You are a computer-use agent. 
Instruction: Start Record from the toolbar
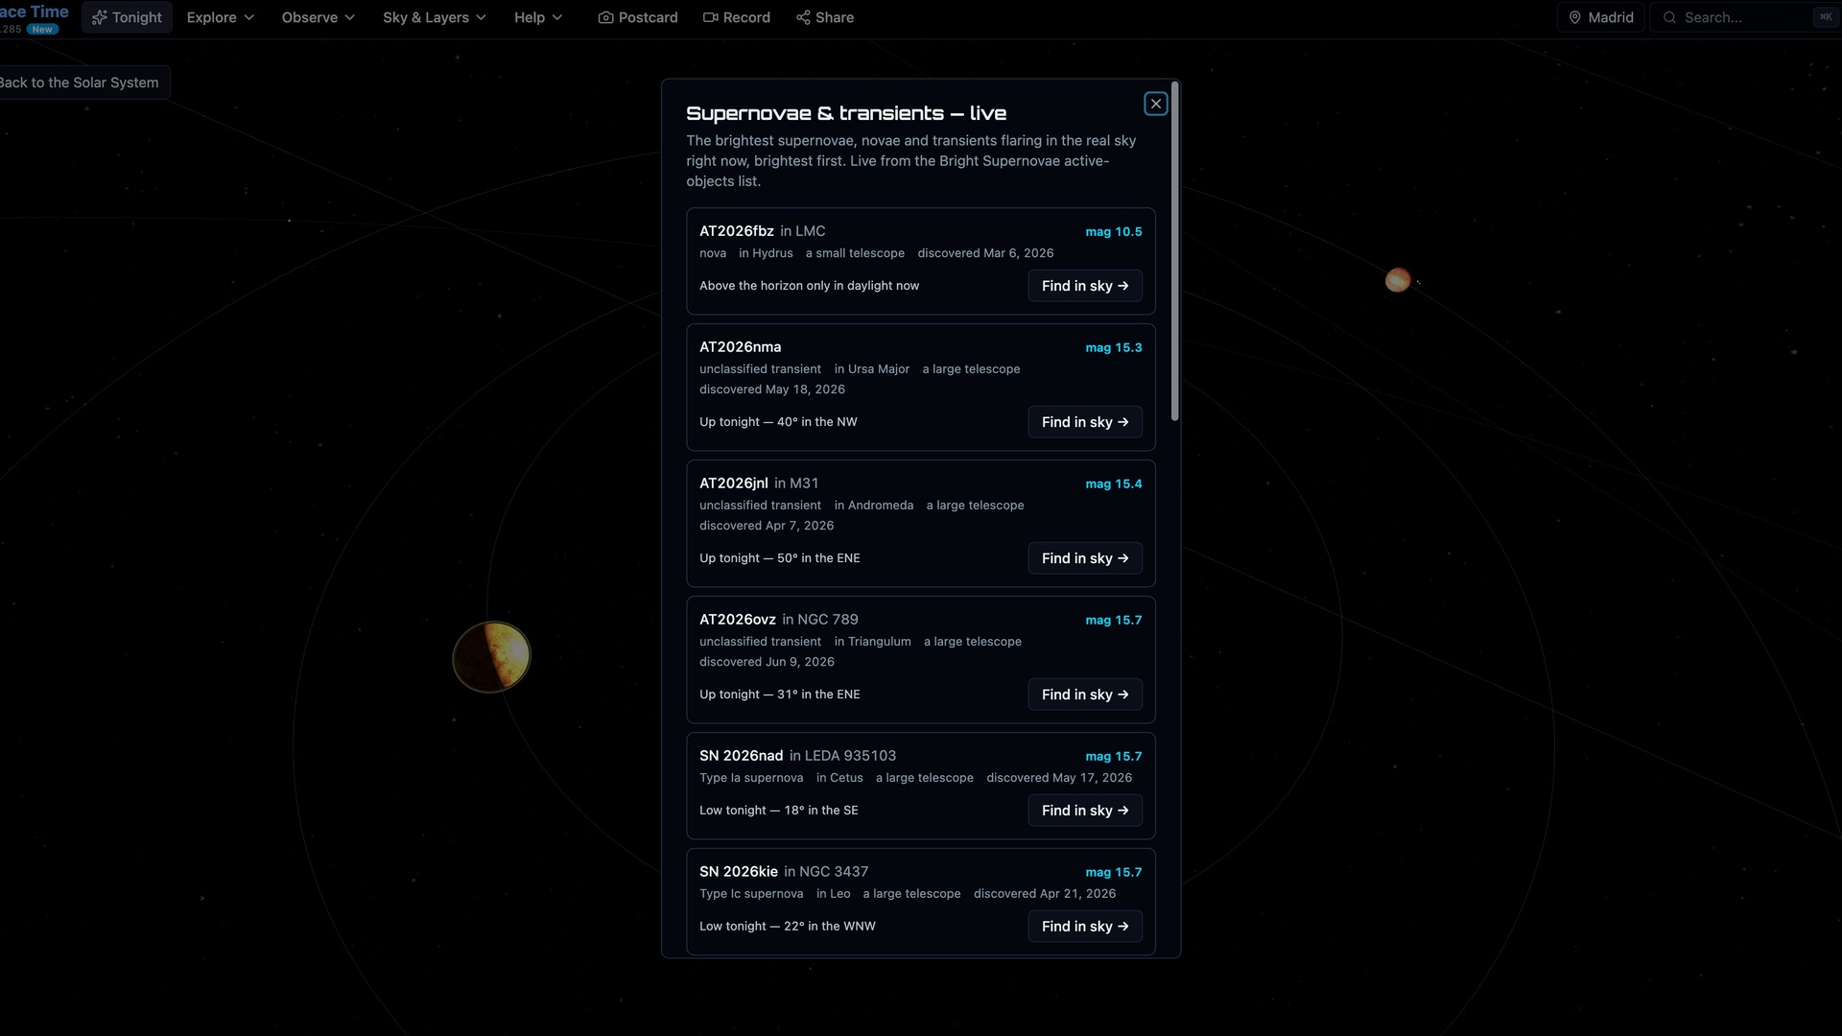736,17
